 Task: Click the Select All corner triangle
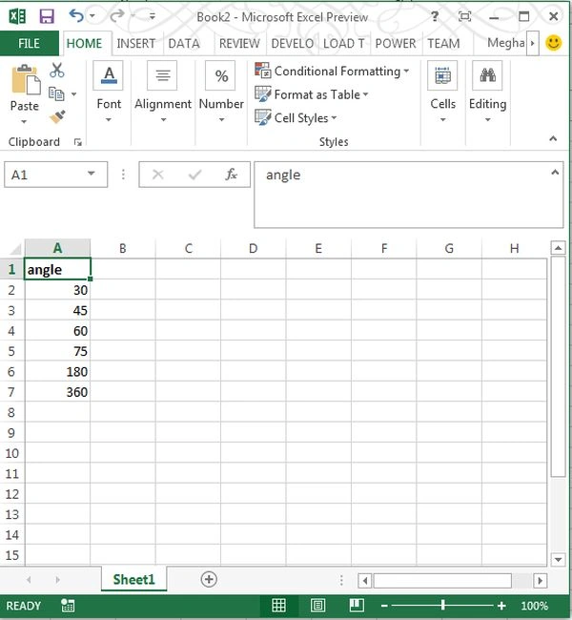tap(15, 248)
